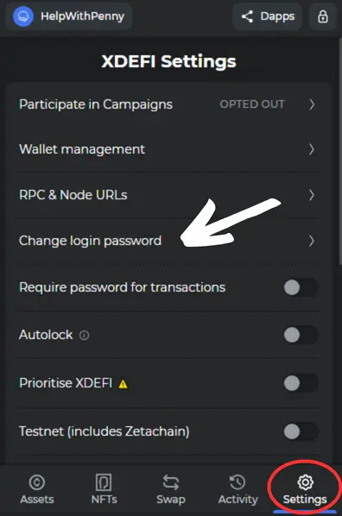Viewport: 342px width, 516px height.
Task: Expand the RPC & Node URLs chevron
Action: click(x=312, y=195)
